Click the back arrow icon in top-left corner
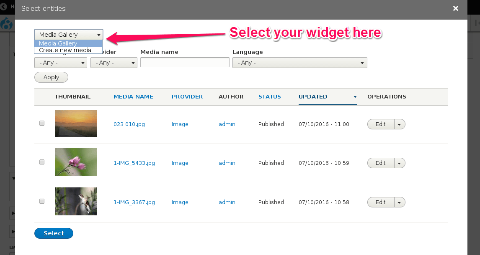The image size is (480, 255). point(3,7)
